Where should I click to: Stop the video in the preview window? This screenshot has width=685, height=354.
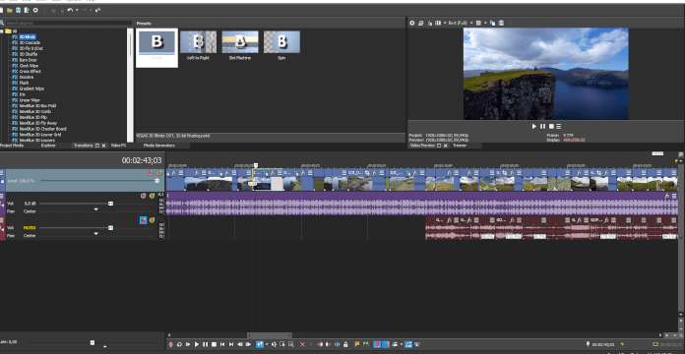[x=551, y=126]
